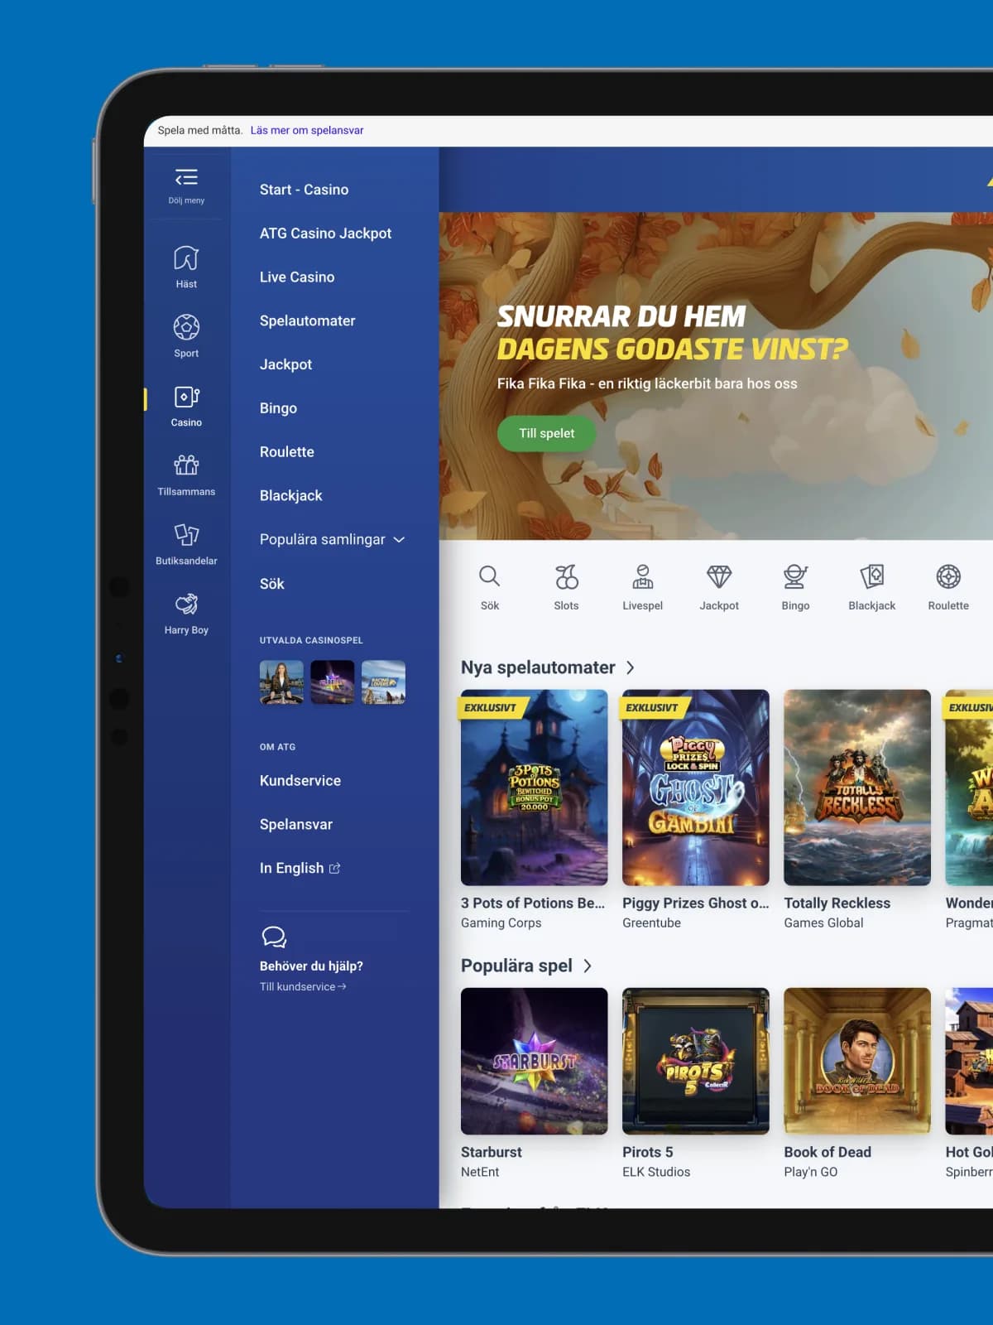Open the Sport section icon
This screenshot has width=993, height=1325.
[x=186, y=327]
